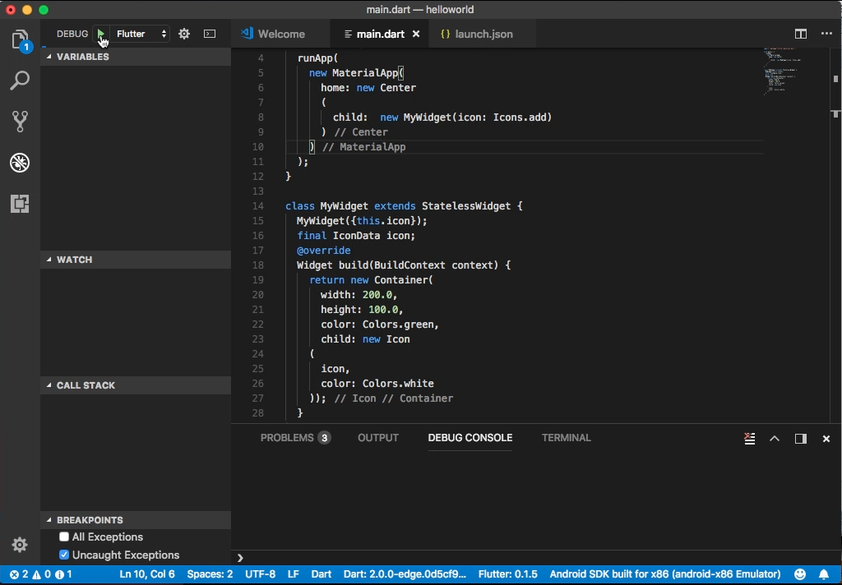842x585 pixels.
Task: Click the Flutter: 0.1.5 status item
Action: tap(508, 574)
